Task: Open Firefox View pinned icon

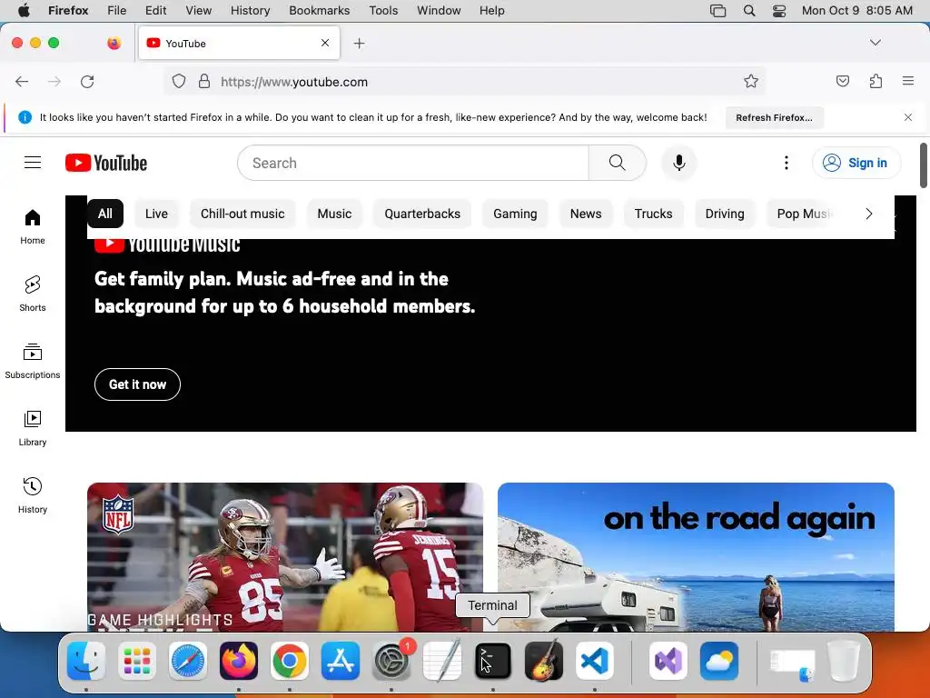Action: [x=114, y=43]
